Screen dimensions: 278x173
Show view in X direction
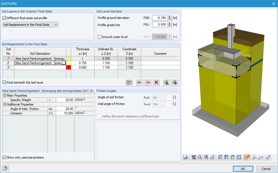pyautogui.click(x=220, y=157)
